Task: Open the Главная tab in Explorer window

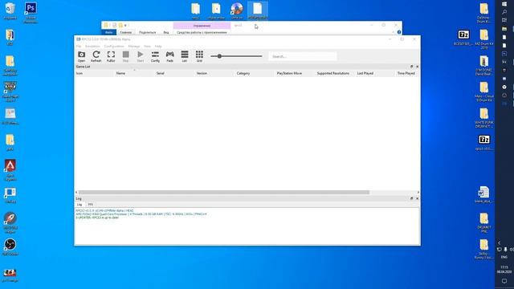Action: (x=125, y=32)
